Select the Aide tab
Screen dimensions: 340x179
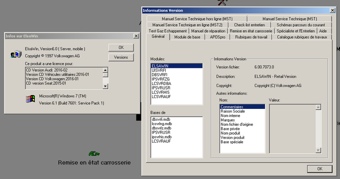323,31
